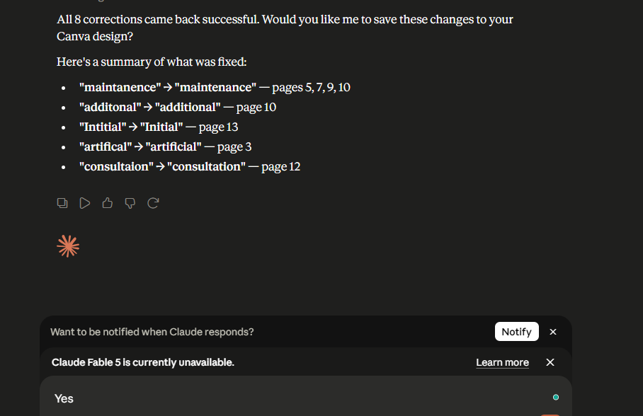Viewport: 643px width, 416px height.
Task: Play the response aloud with the triangle icon
Action: [x=85, y=203]
